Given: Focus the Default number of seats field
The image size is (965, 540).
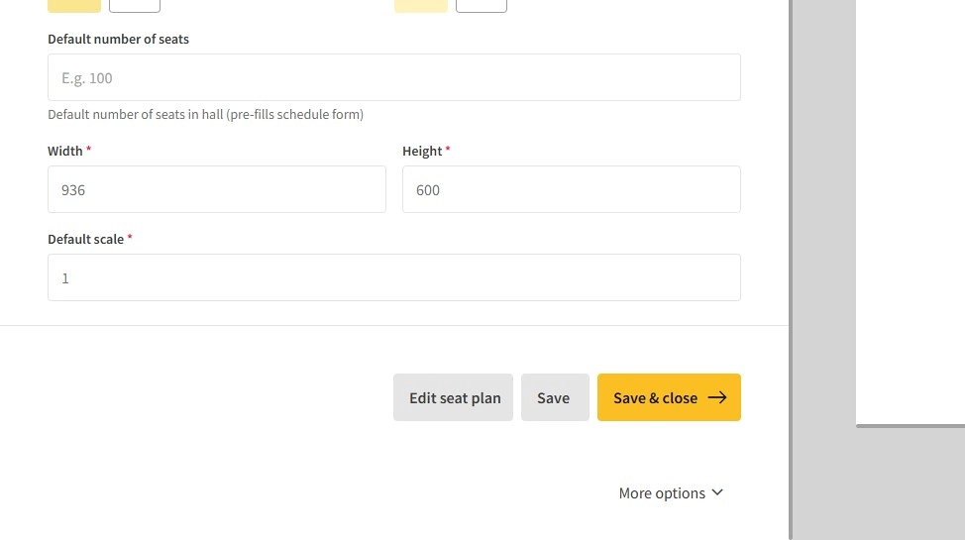Looking at the screenshot, I should click(x=394, y=77).
